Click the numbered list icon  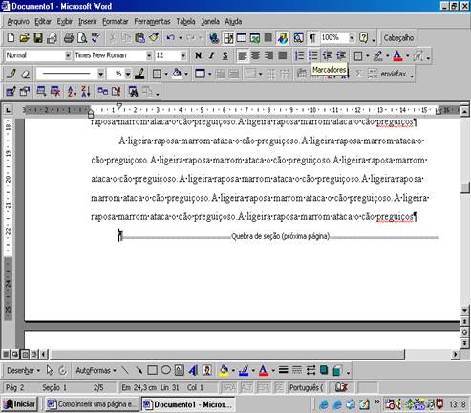coord(299,55)
